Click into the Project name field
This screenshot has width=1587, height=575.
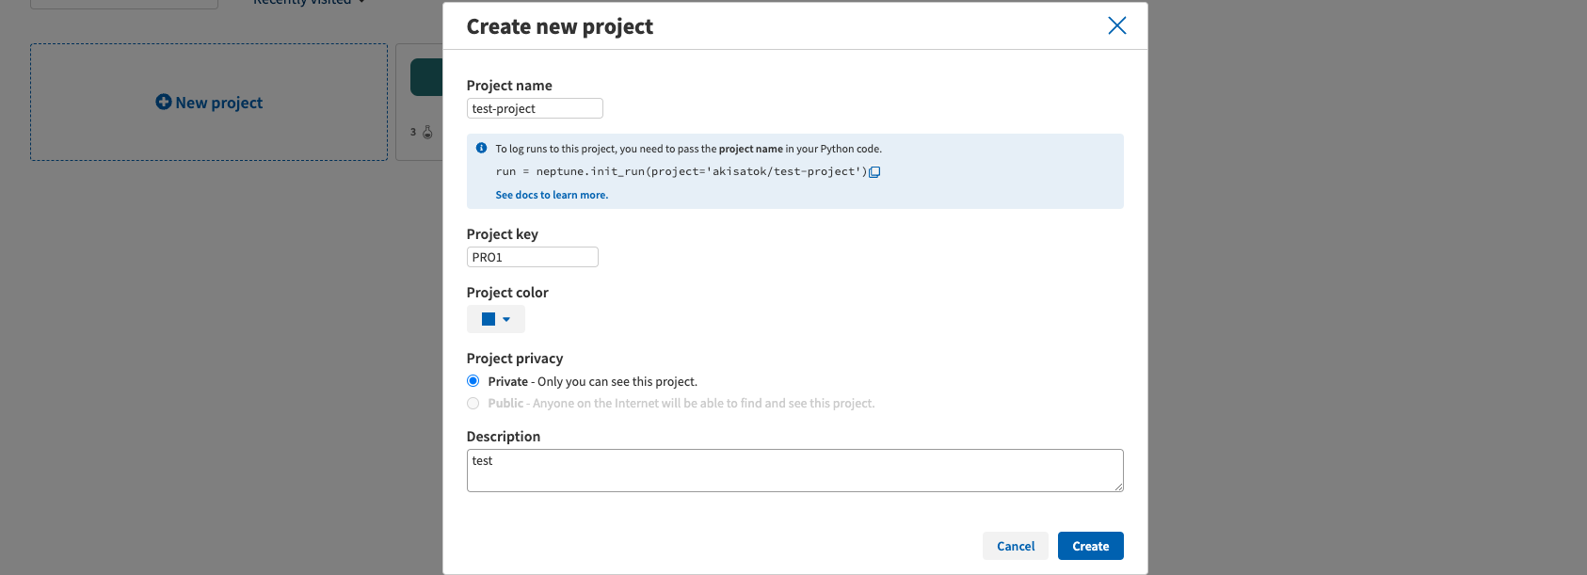(x=535, y=108)
